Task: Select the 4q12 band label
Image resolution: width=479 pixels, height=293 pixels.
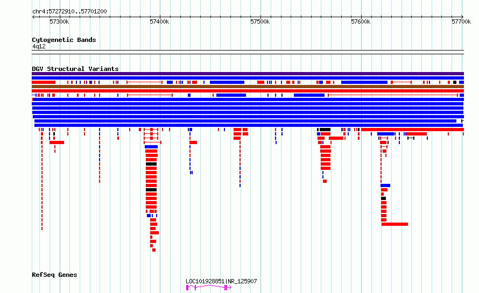Action: 39,46
